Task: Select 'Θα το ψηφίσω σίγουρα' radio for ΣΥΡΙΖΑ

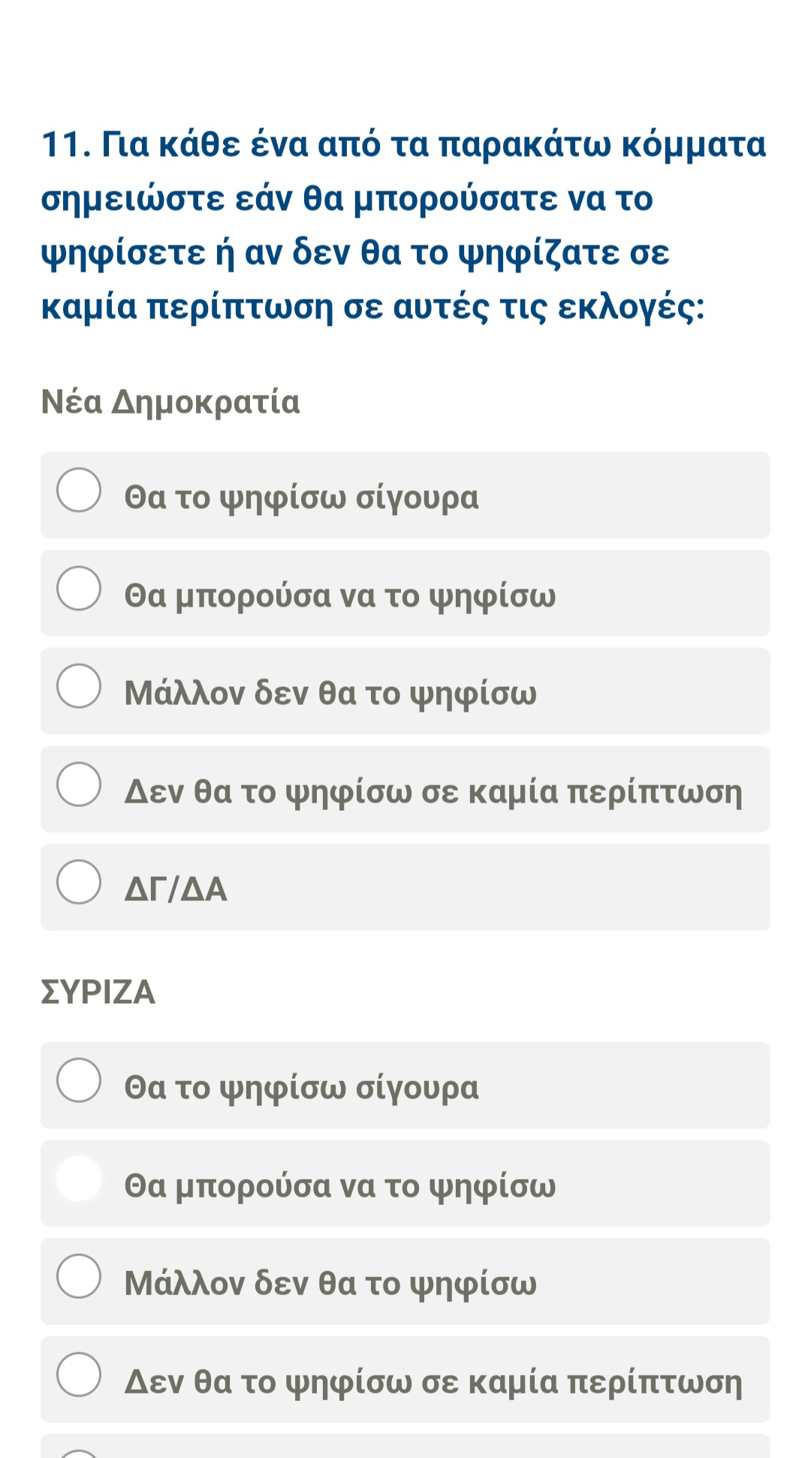Action: tap(79, 1080)
